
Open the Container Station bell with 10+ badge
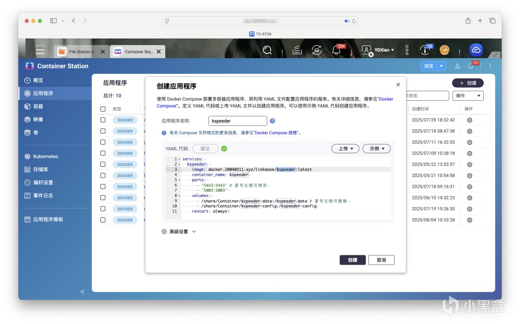[471, 66]
